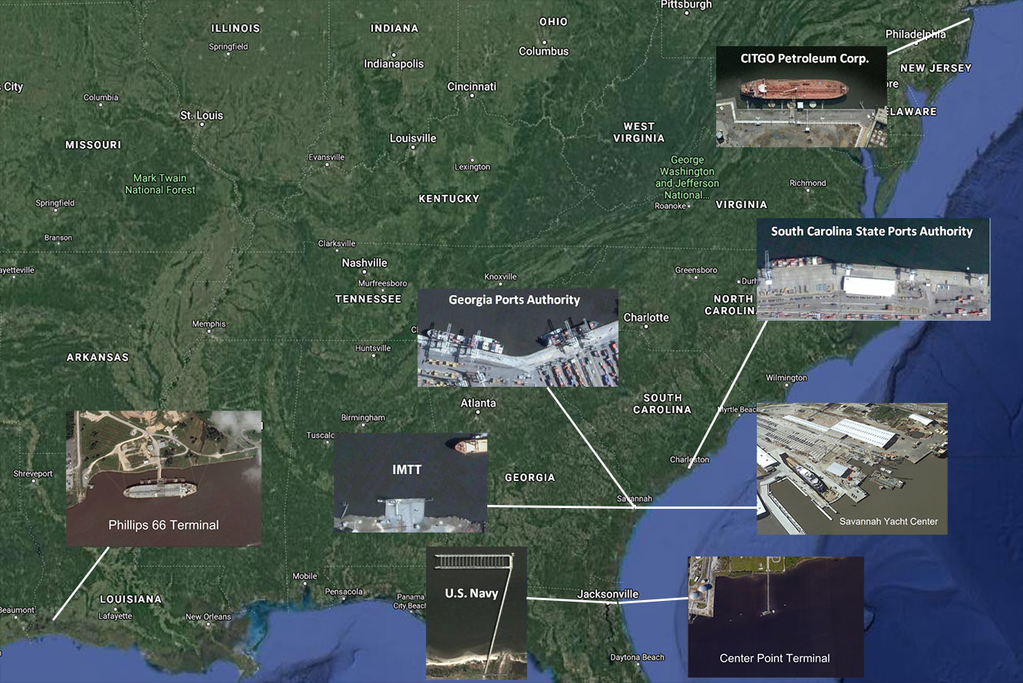The width and height of the screenshot is (1023, 683).
Task: Select the GEORGIA state label
Action: [530, 477]
